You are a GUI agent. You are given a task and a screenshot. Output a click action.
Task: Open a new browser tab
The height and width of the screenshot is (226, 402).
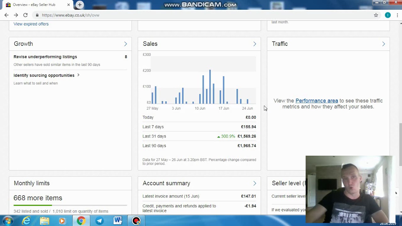(80, 5)
